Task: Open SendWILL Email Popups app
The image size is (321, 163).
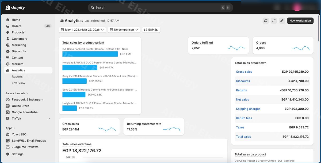Action: click(28, 141)
